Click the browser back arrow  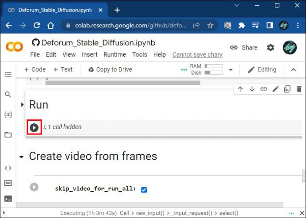(9, 25)
